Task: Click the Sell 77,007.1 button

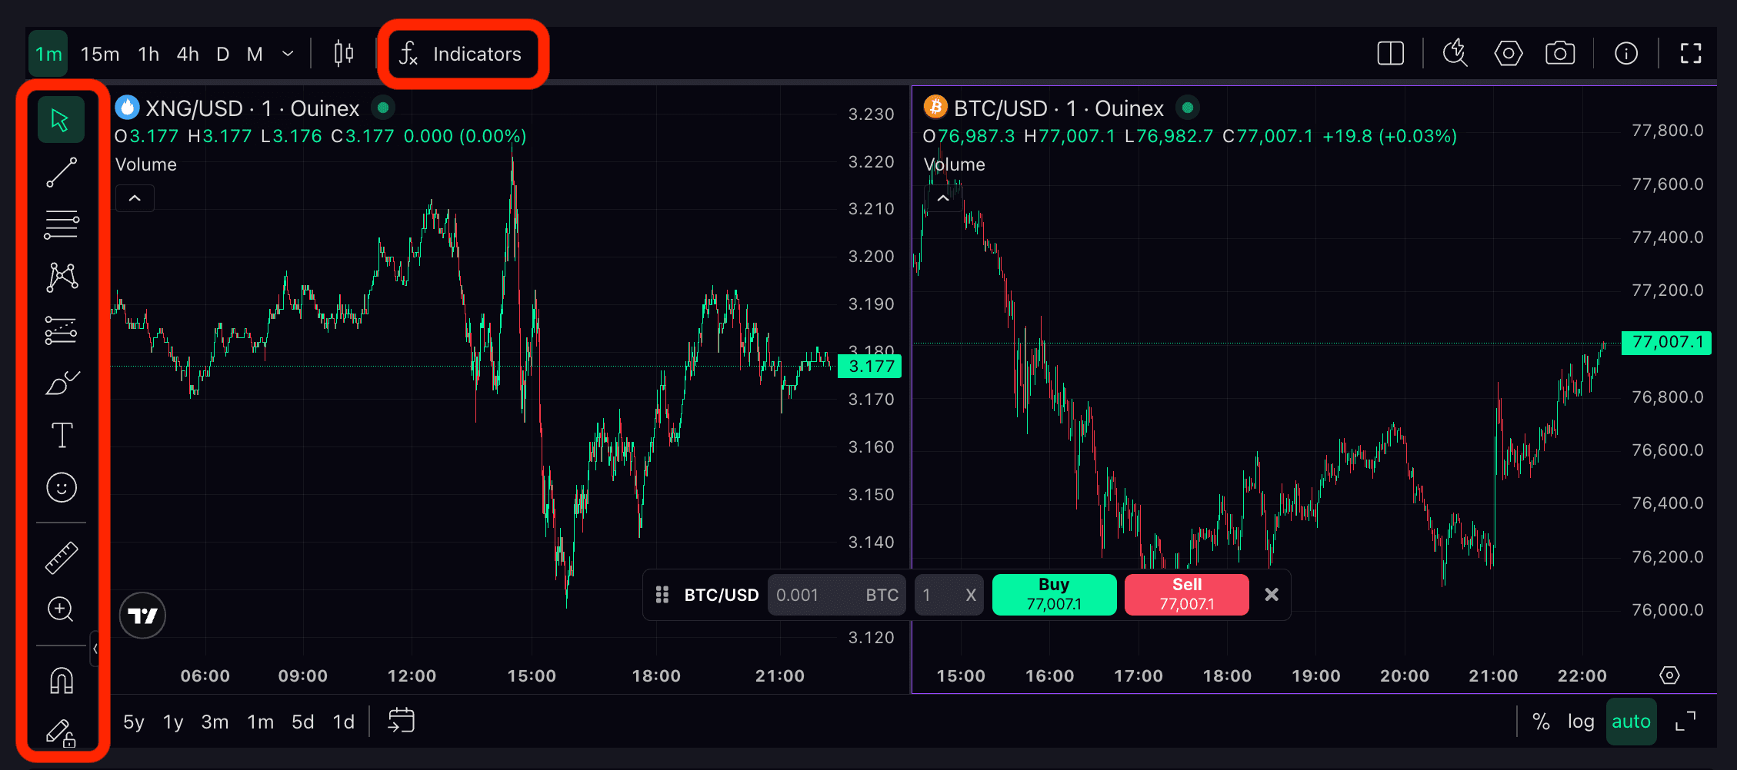Action: 1186,595
